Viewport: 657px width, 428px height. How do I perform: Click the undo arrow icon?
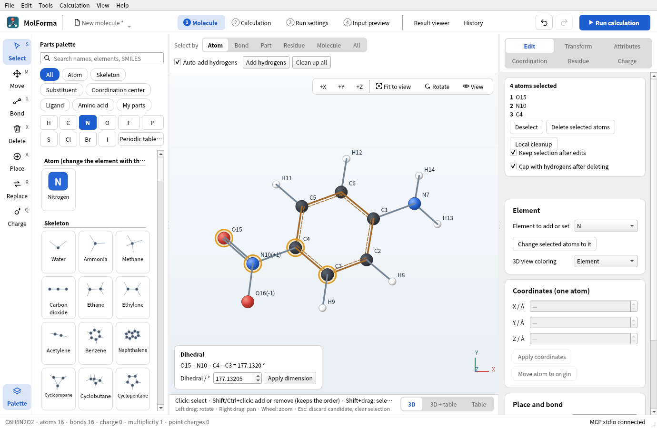point(544,22)
